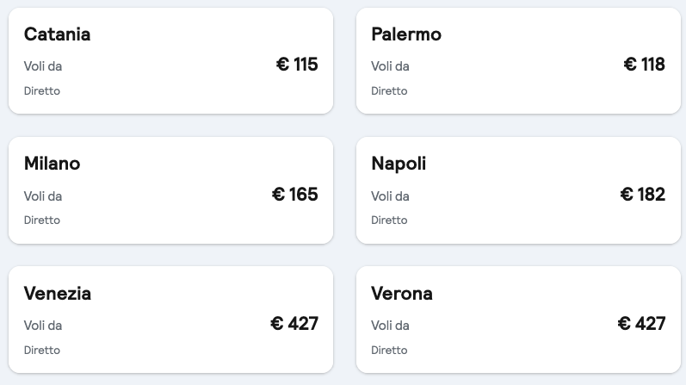
Task: Click the Palermo heading
Action: [406, 34]
